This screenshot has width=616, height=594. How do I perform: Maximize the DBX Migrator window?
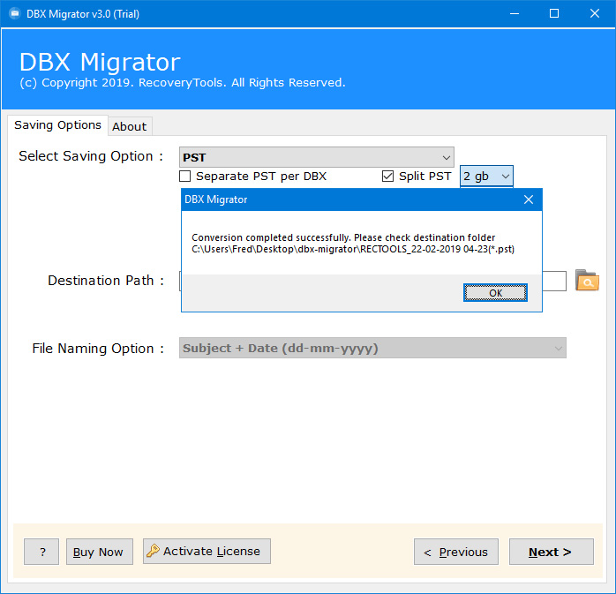(x=554, y=14)
